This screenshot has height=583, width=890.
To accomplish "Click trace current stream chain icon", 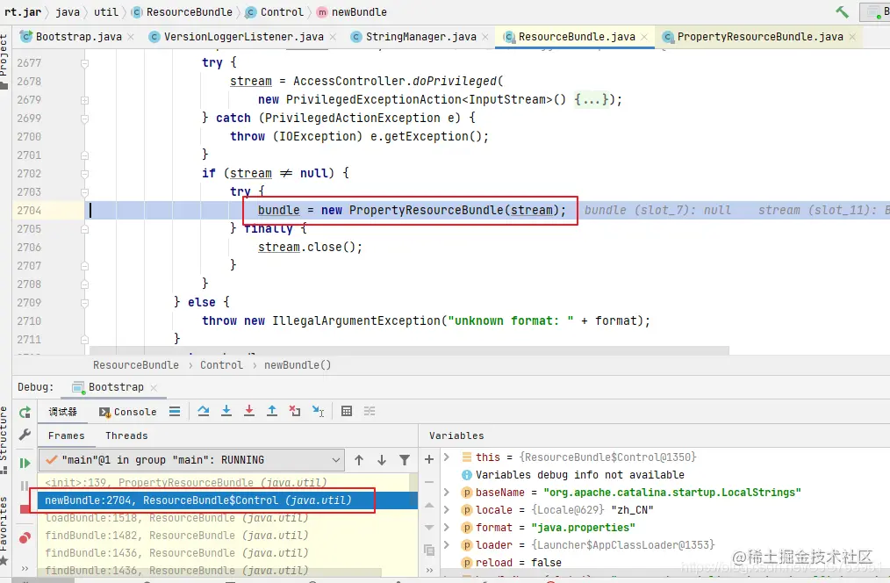I will (x=370, y=412).
